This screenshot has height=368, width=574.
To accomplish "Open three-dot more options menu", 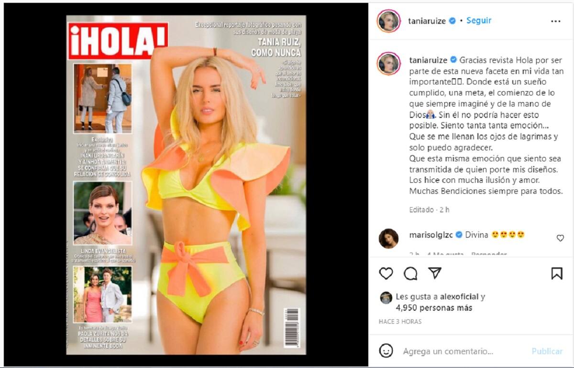I will [x=555, y=21].
